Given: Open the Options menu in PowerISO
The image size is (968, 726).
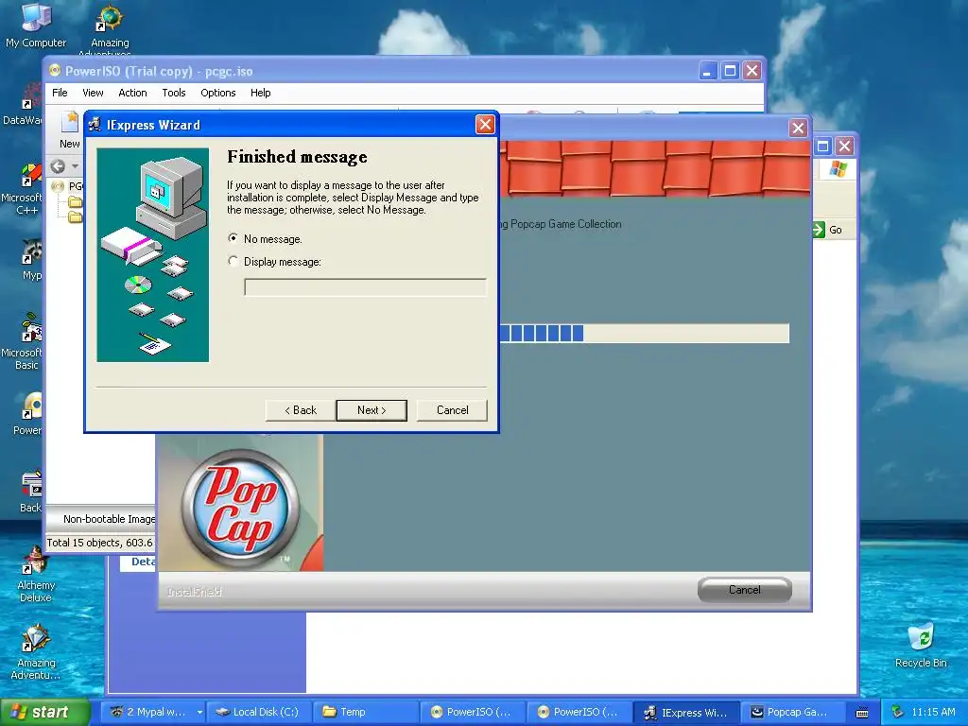Looking at the screenshot, I should point(218,93).
